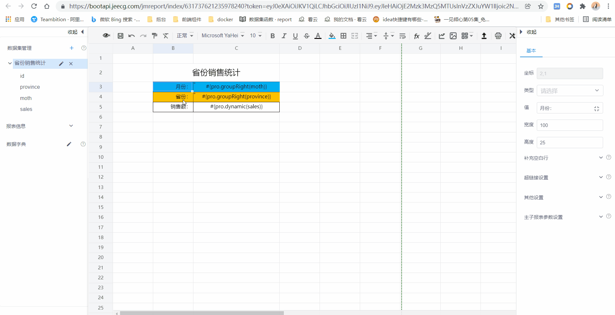Toggle bold formatting
Viewport: 615px width, 315px height.
pos(273,36)
